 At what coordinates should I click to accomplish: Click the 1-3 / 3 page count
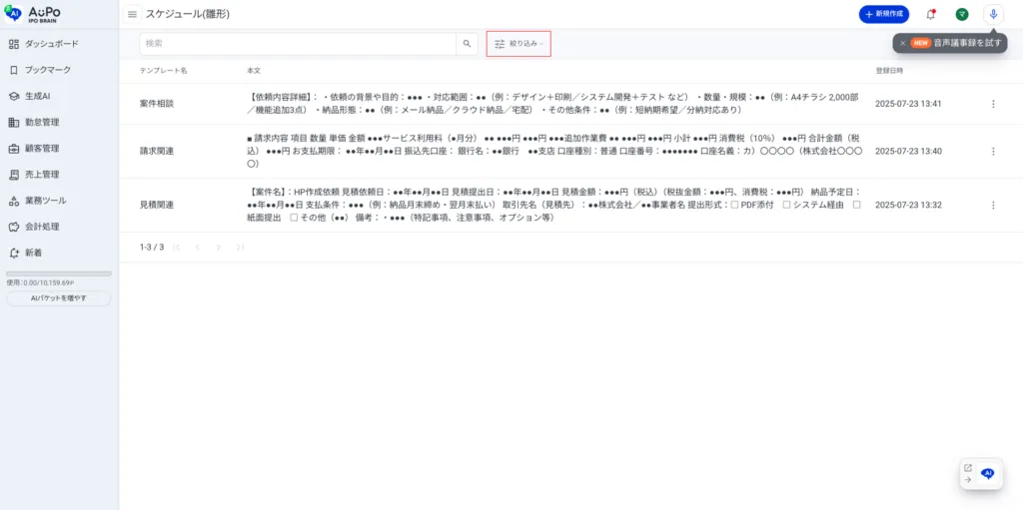point(152,248)
